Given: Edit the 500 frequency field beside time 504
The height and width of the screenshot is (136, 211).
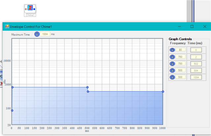Looking at the screenshot, I should 180,70.
